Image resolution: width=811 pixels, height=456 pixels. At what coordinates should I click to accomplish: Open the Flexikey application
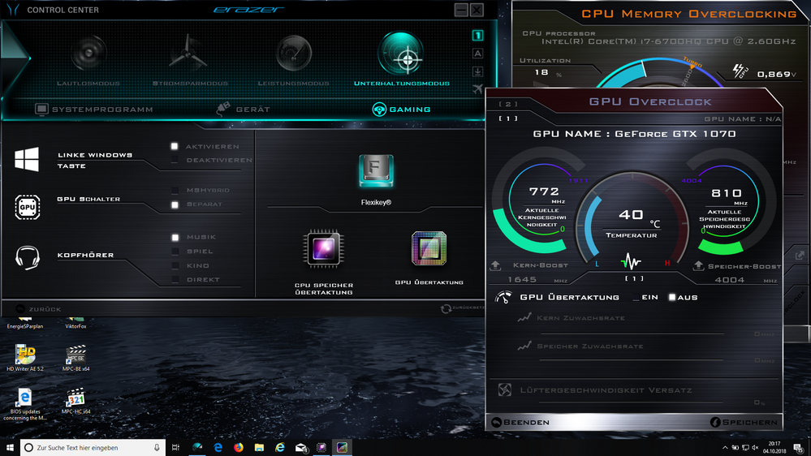point(376,172)
